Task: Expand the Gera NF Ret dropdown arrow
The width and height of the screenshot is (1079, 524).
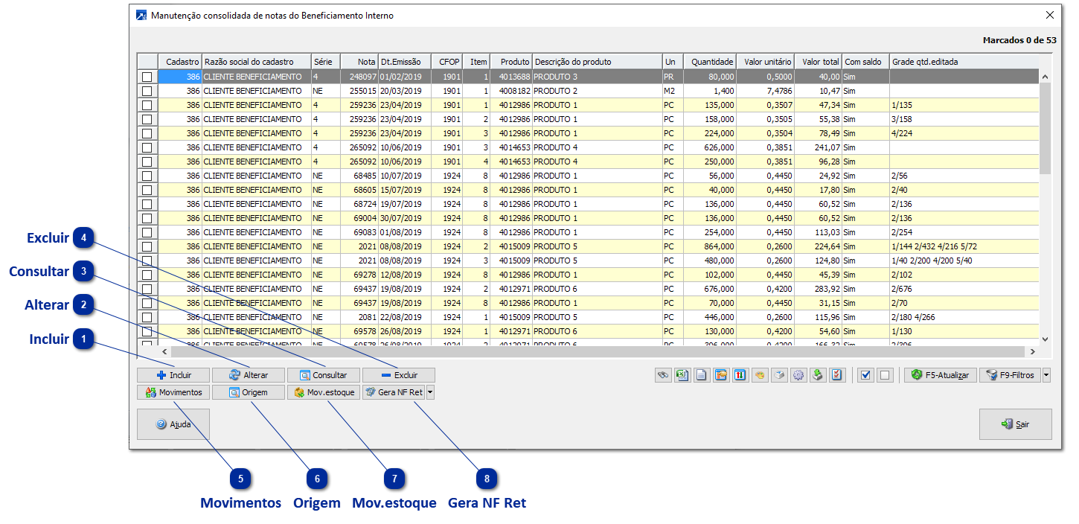Action: (430, 392)
